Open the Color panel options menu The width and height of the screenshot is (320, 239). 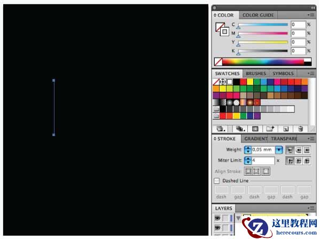[311, 15]
